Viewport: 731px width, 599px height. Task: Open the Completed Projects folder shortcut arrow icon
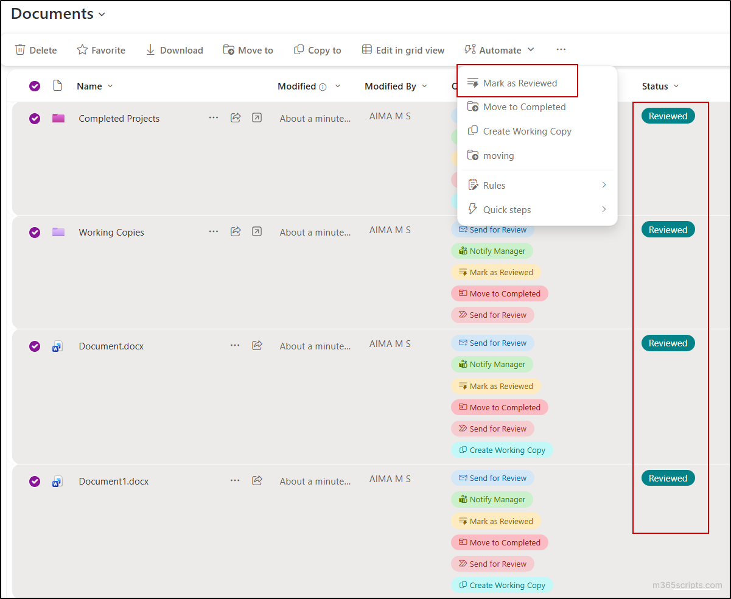[x=257, y=117]
